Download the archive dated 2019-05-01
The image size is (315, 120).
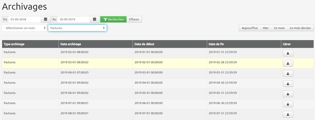(x=288, y=84)
